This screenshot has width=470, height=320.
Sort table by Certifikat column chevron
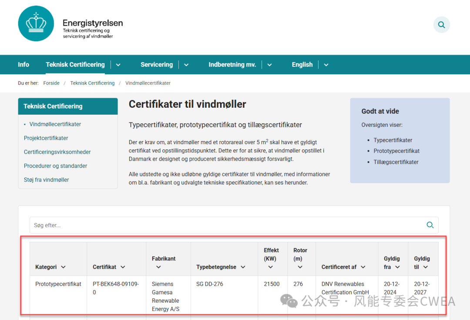tap(123, 267)
